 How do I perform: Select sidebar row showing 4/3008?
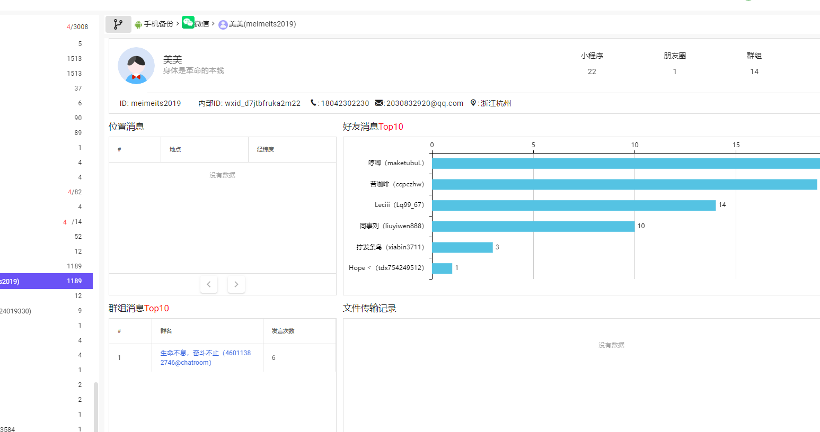click(x=46, y=26)
